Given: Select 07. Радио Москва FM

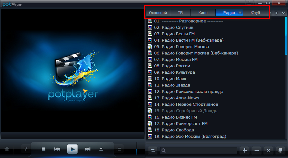Looking at the screenshot, I should [x=176, y=59].
